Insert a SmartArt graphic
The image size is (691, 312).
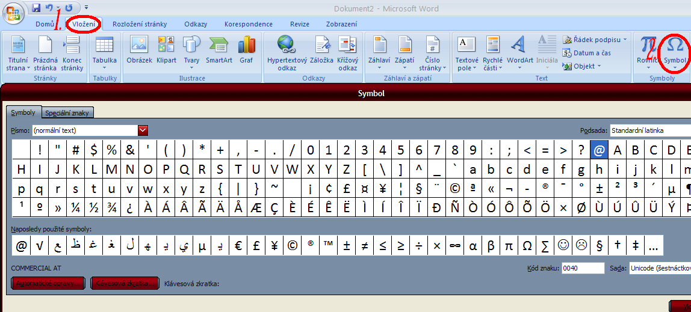click(219, 50)
